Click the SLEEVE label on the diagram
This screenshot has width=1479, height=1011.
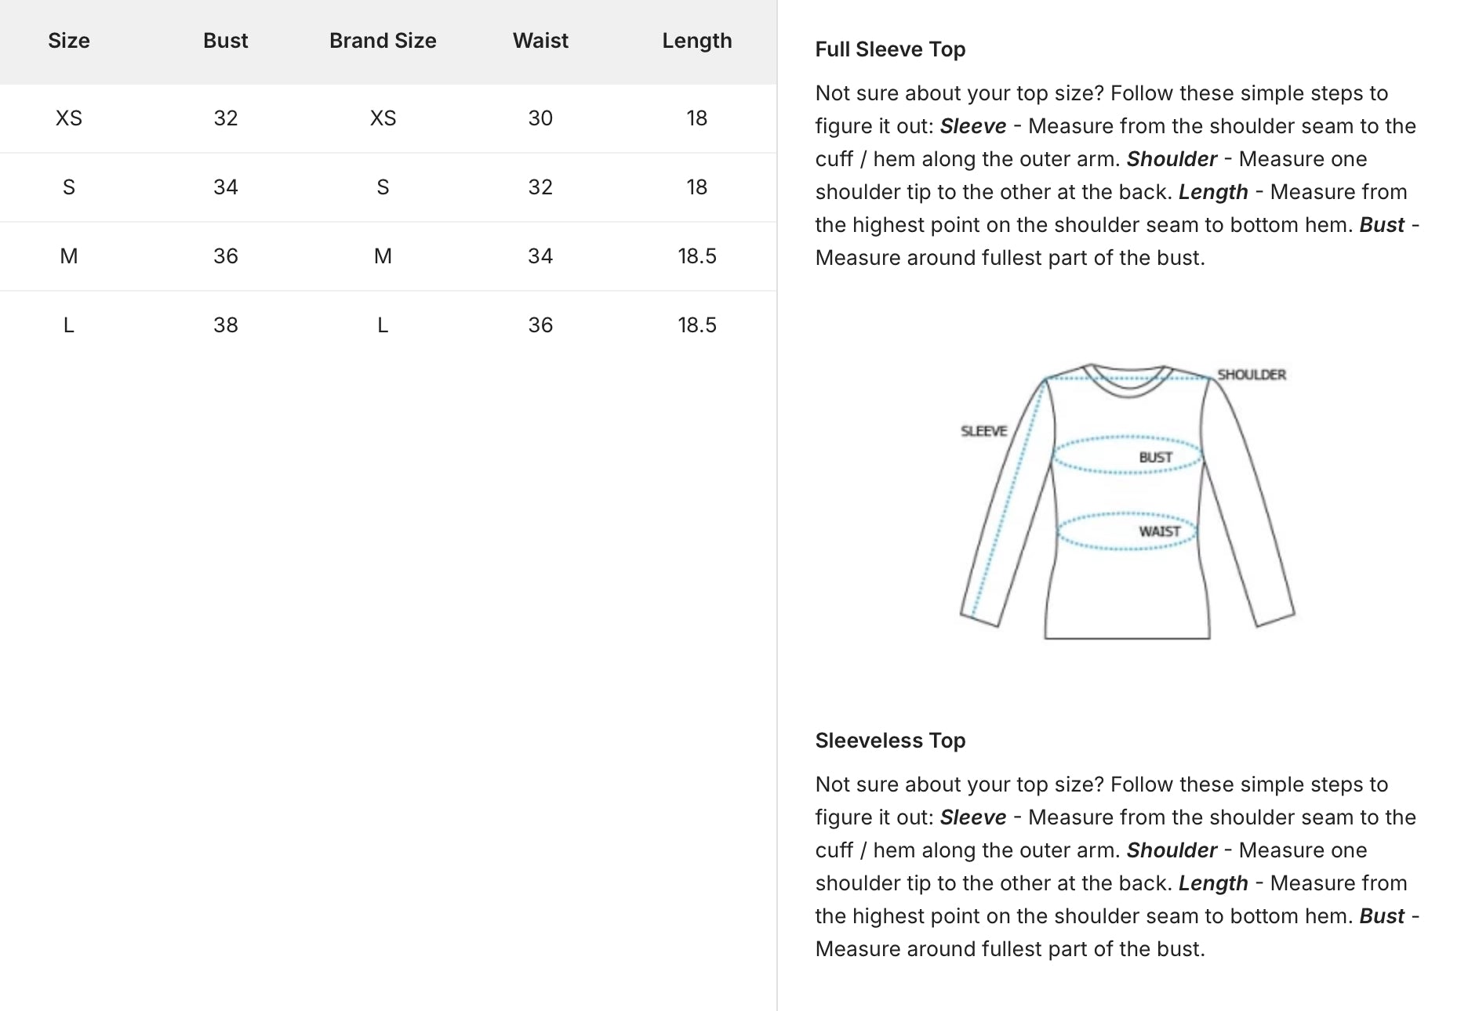[983, 431]
